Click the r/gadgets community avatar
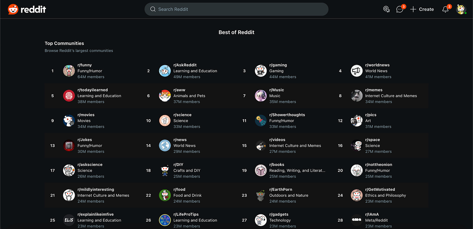The width and height of the screenshot is (473, 229). [261, 220]
